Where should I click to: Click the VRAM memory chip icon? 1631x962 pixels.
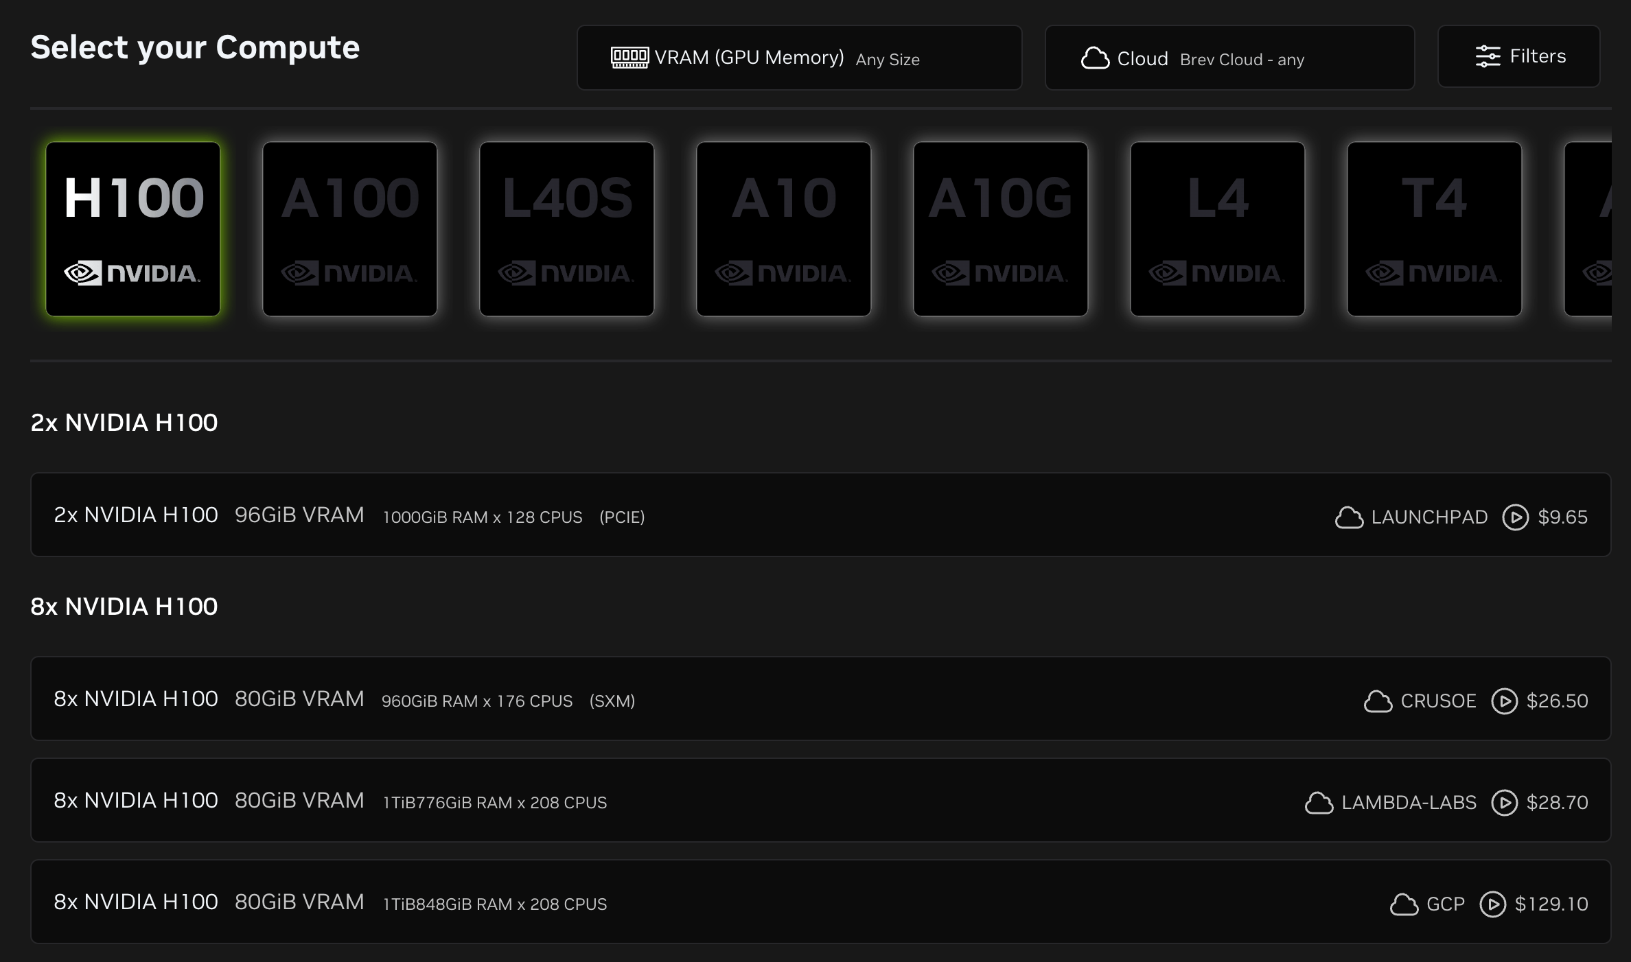pyautogui.click(x=629, y=58)
